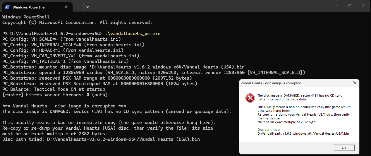This screenshot has width=371, height=156.
Task: Click the starred 'disc image is corrupted' terminal line
Action: [x=64, y=106]
